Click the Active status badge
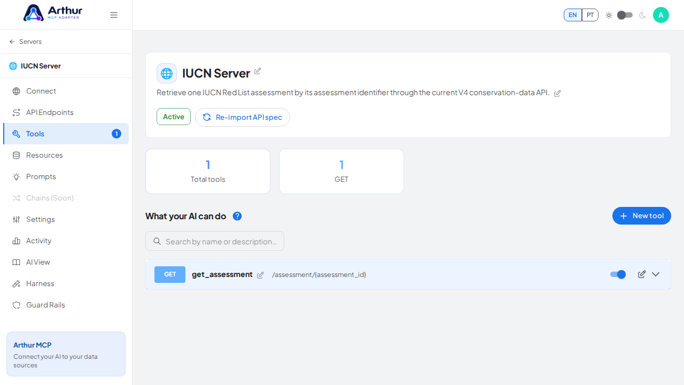The height and width of the screenshot is (385, 684). pyautogui.click(x=174, y=117)
